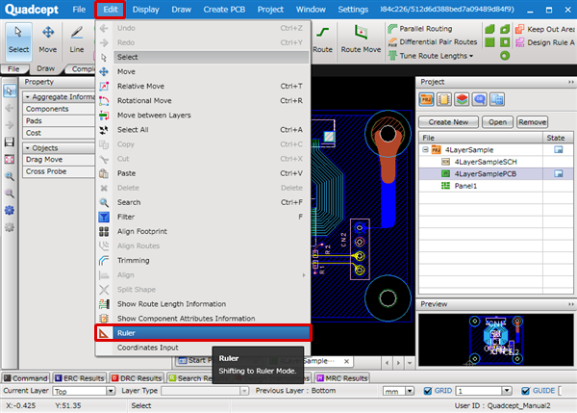The image size is (577, 413).
Task: Open the mm units dropdown
Action: point(410,391)
